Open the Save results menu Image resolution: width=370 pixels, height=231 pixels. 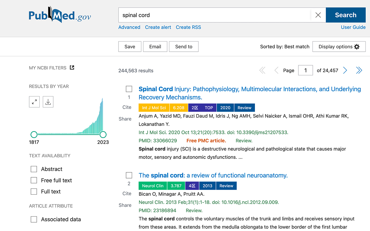130,47
